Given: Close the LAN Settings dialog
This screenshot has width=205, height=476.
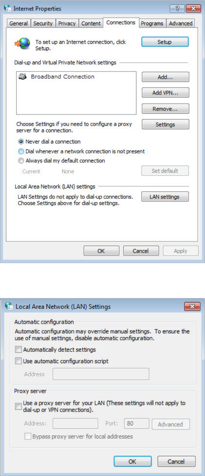Looking at the screenshot, I should (x=192, y=306).
